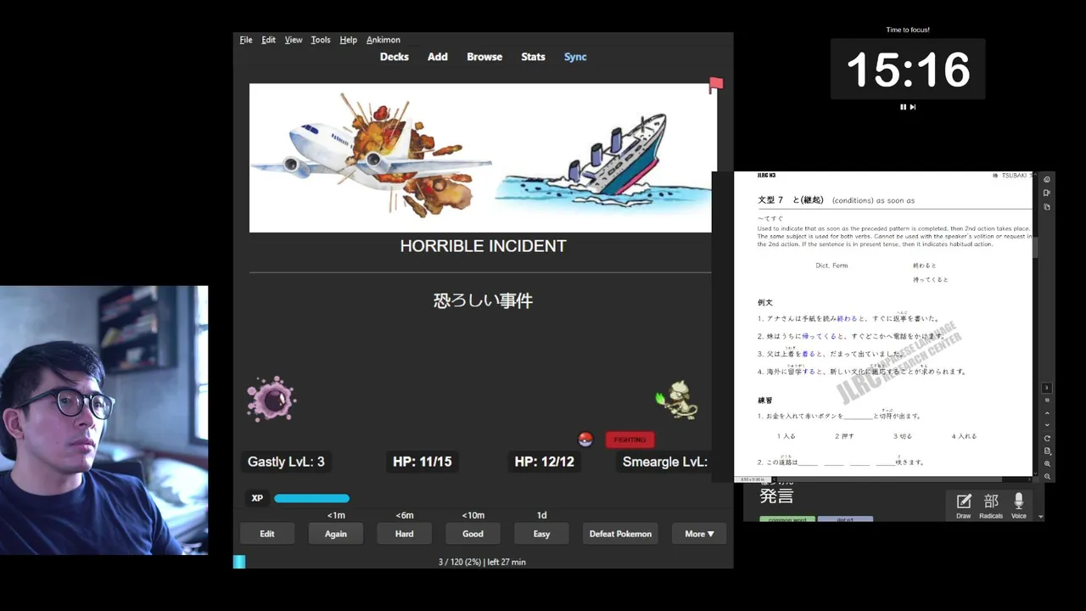Answer the card with Hard
Screen dimensions: 1086x611
click(405, 534)
